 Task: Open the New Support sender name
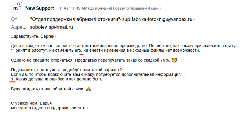(x=40, y=8)
